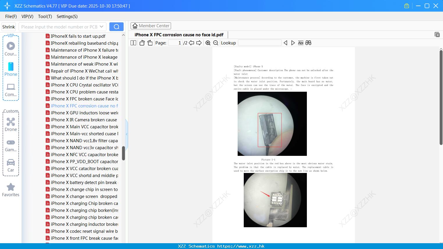Open the model number dropdown arrow
This screenshot has height=249, width=443.
coord(102,27)
